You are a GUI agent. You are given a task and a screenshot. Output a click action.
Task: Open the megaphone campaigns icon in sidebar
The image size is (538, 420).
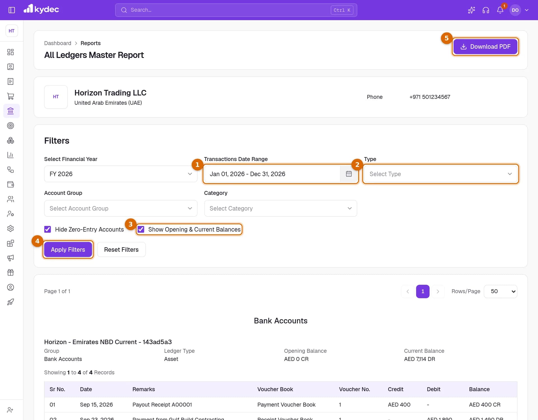(10, 258)
